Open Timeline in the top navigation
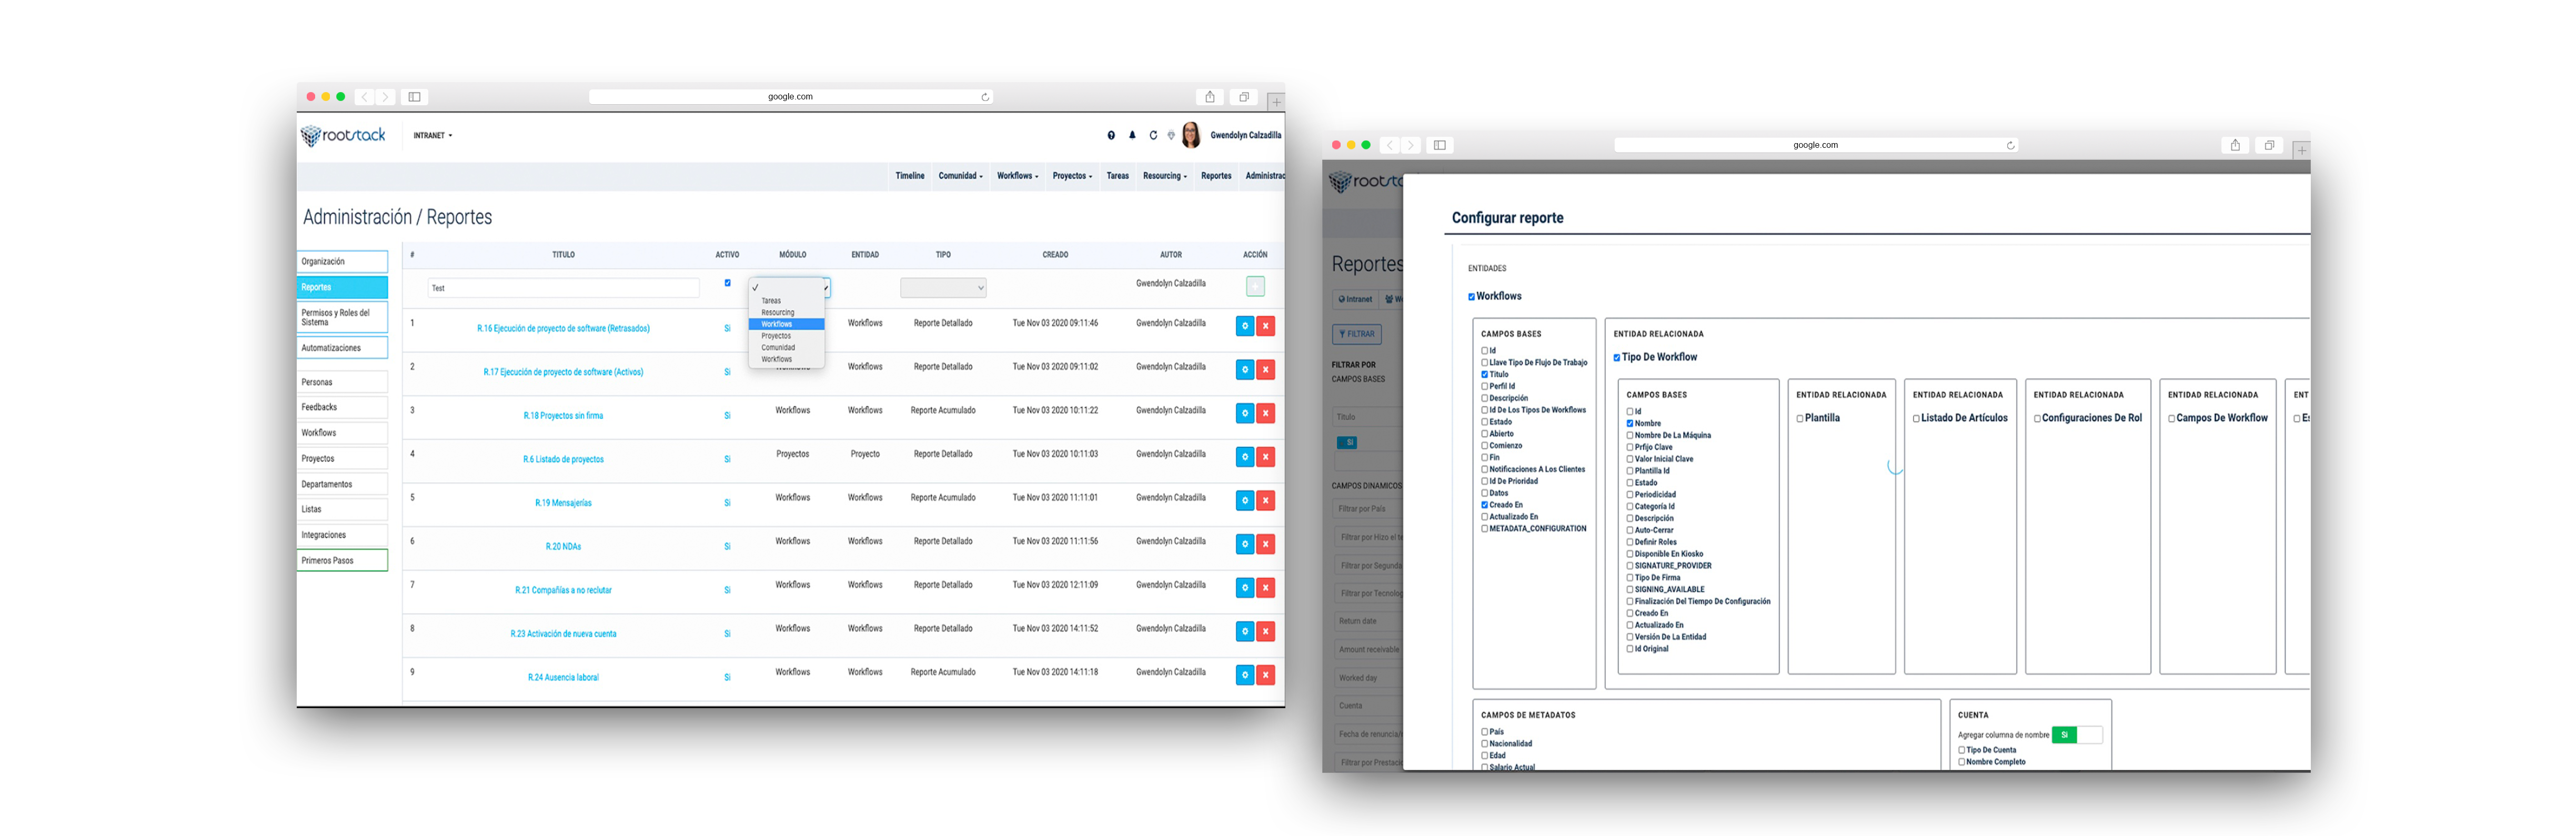Image resolution: width=2576 pixels, height=836 pixels. coord(910,176)
